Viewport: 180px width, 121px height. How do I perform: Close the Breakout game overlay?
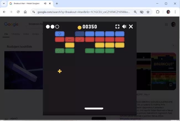tap(131, 27)
